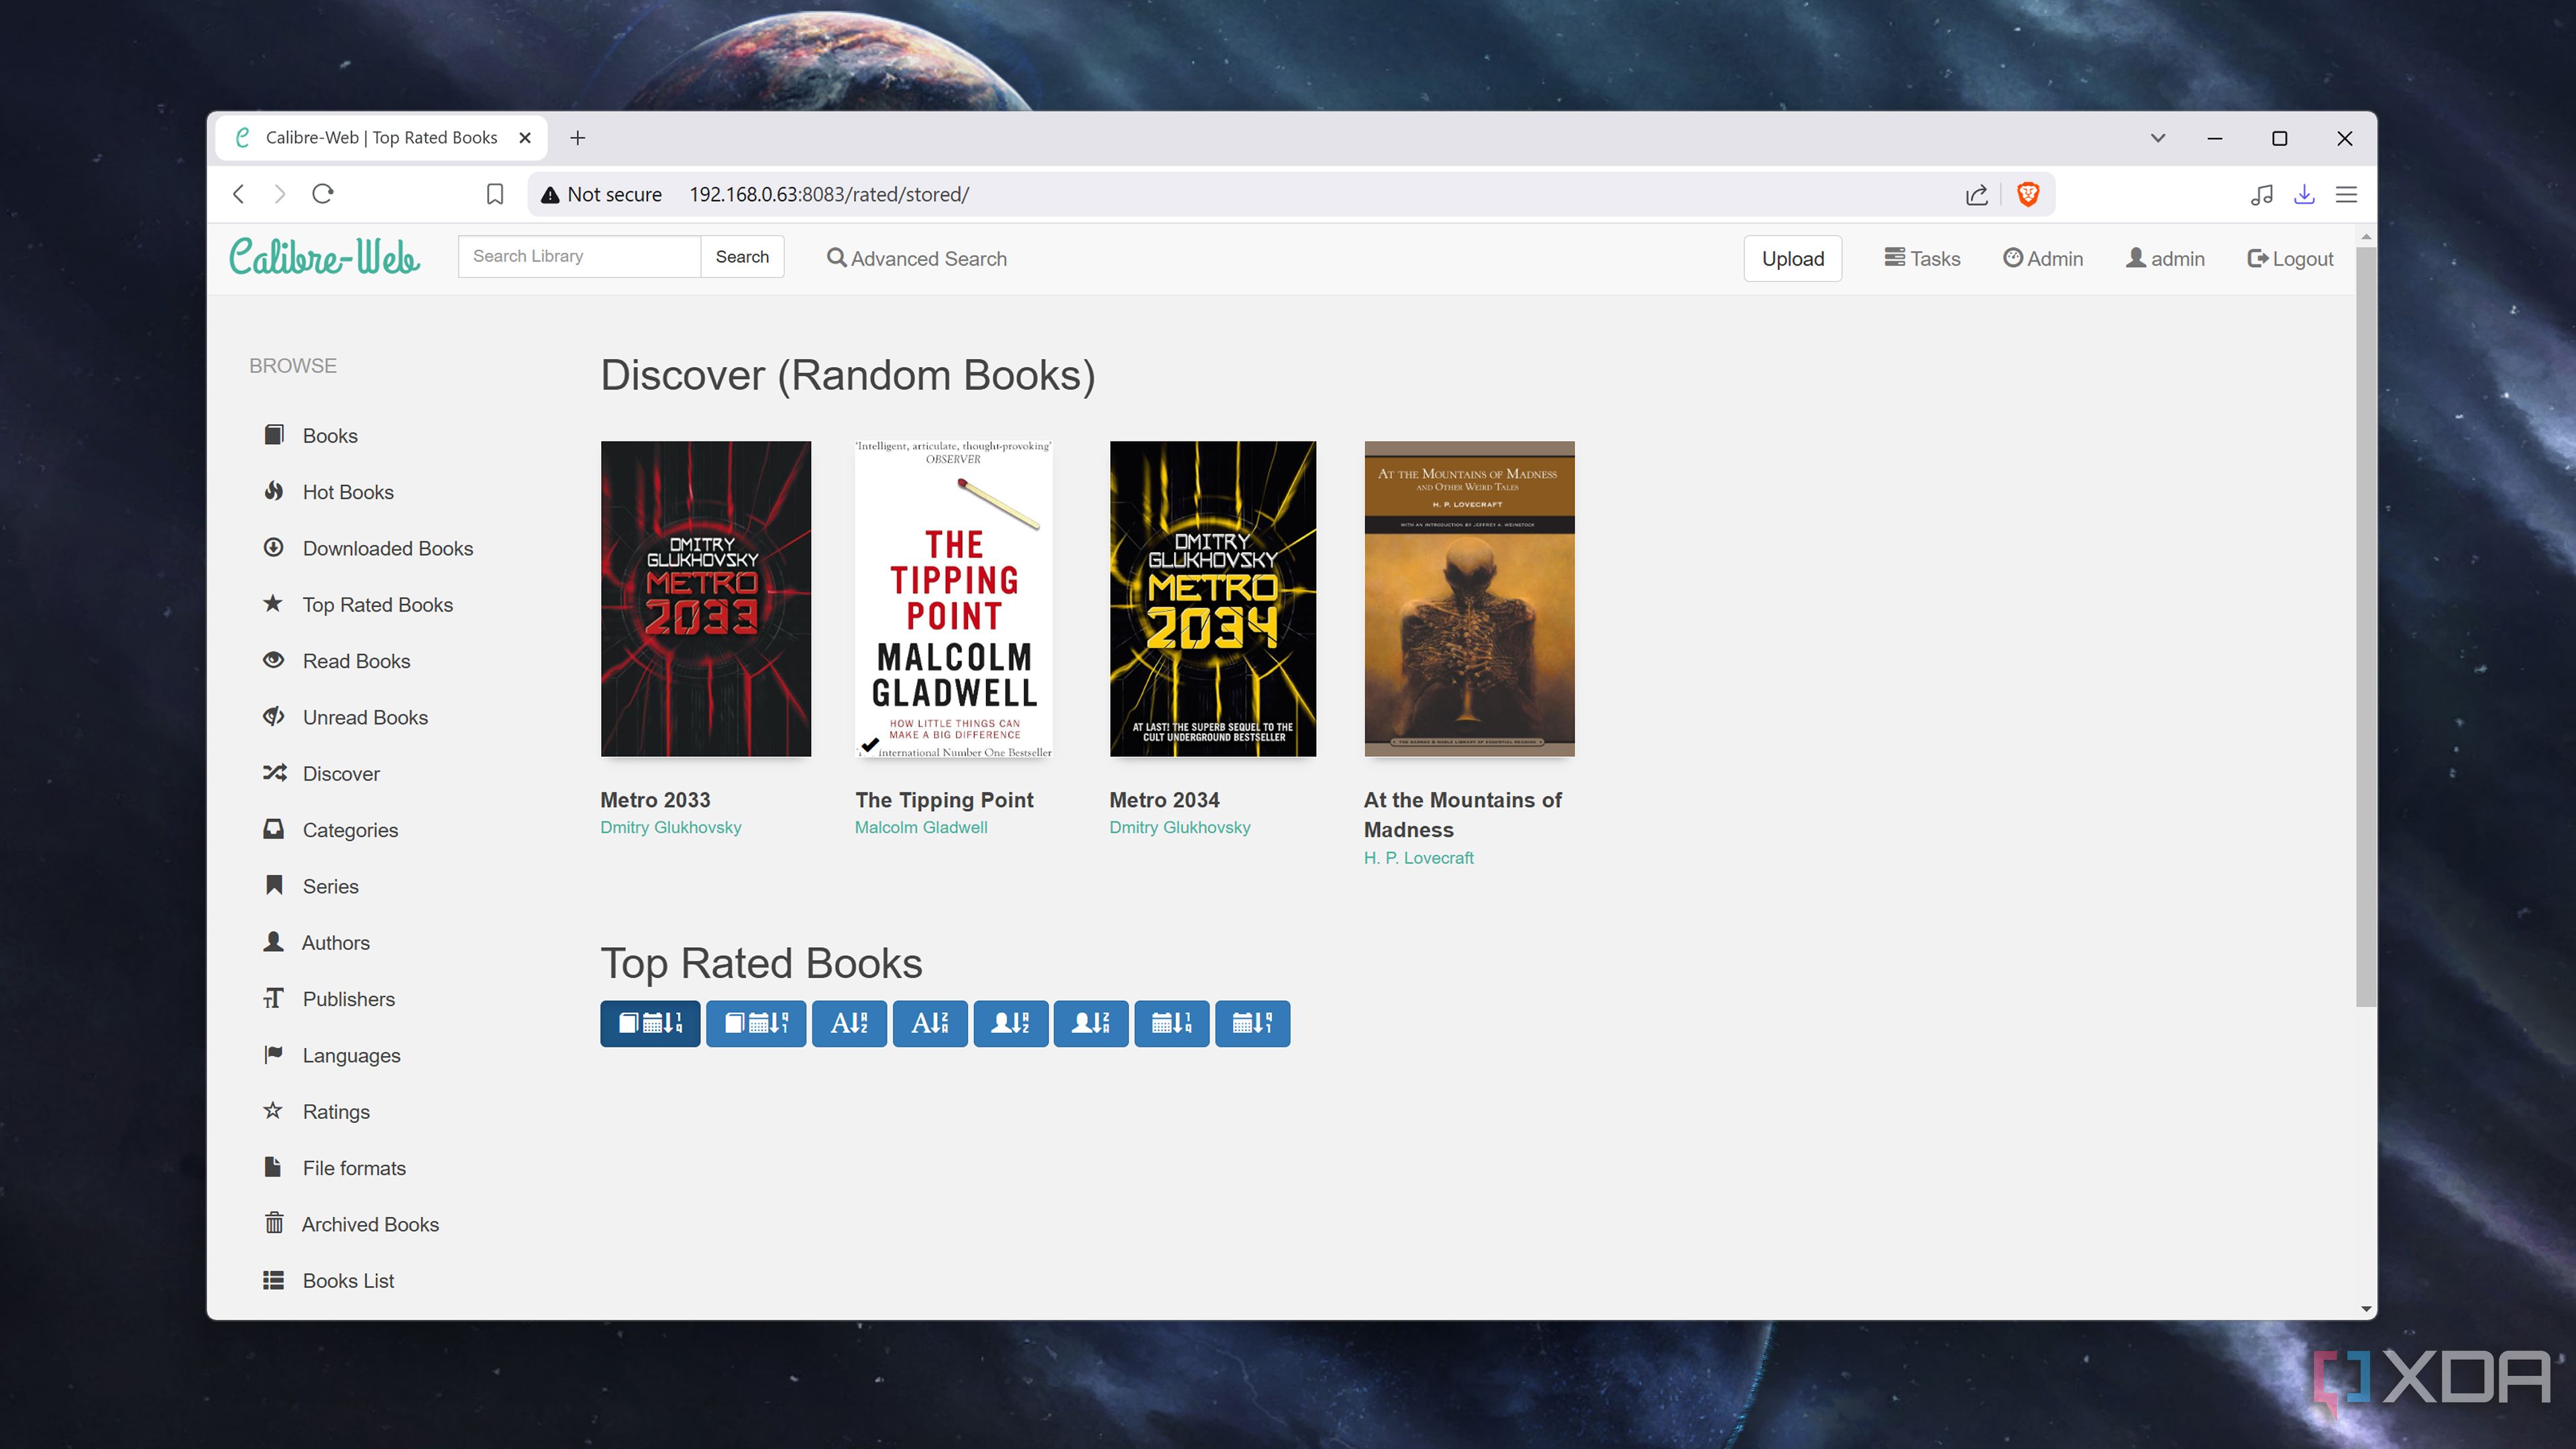Click the Categories inbox icon

tap(274, 829)
